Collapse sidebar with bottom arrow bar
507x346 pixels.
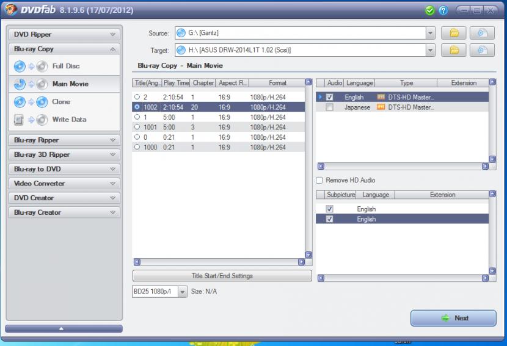tap(64, 328)
